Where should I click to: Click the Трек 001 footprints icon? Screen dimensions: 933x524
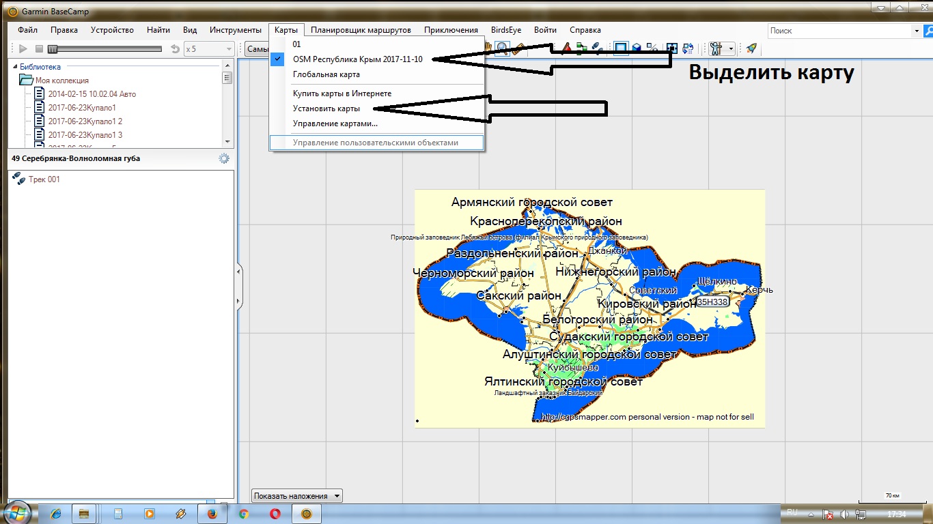(19, 179)
